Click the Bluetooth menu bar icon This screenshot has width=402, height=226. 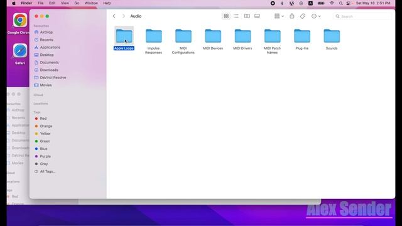[x=282, y=3]
